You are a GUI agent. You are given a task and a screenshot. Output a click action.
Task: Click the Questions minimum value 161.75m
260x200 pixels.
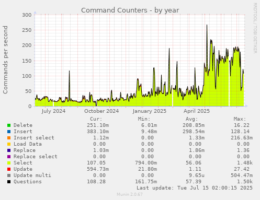(146, 182)
